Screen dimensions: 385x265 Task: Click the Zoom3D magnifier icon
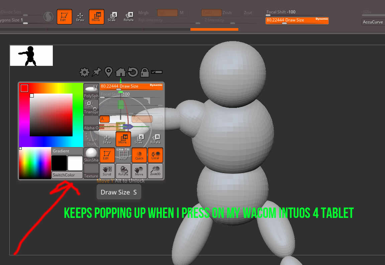click(x=155, y=171)
